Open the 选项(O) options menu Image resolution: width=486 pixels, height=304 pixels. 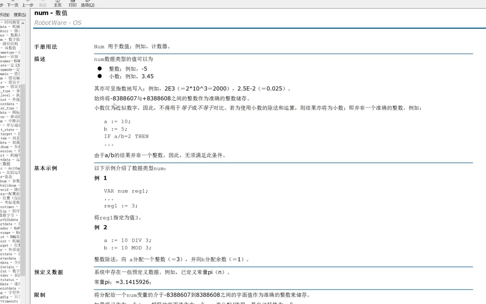coord(87,4)
